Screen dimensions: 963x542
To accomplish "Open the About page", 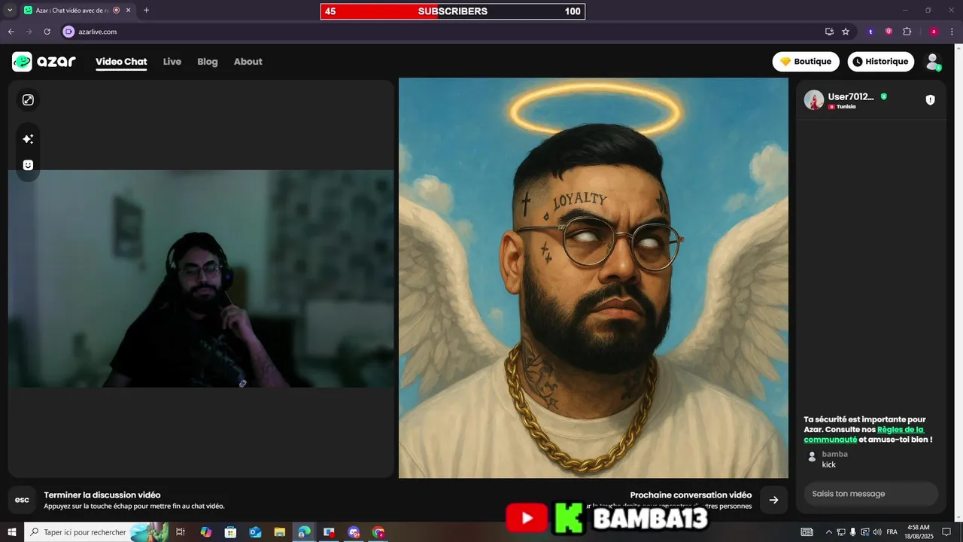I will pos(248,62).
